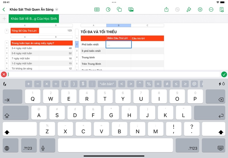Image resolution: width=228 pixels, height=158 pixels.
Task: Tap the Share icon
Action: tap(167, 9)
